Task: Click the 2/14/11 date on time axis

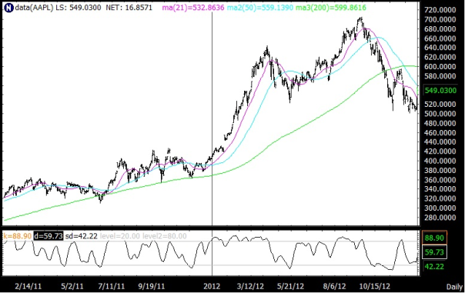Action: [28, 287]
